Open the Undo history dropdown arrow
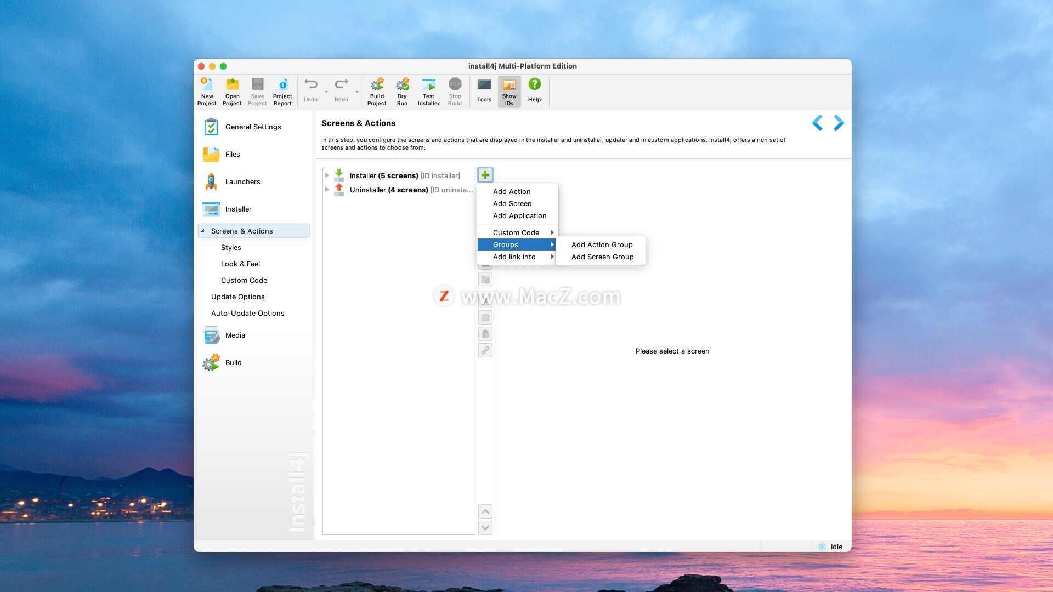1053x592 pixels. (x=326, y=92)
